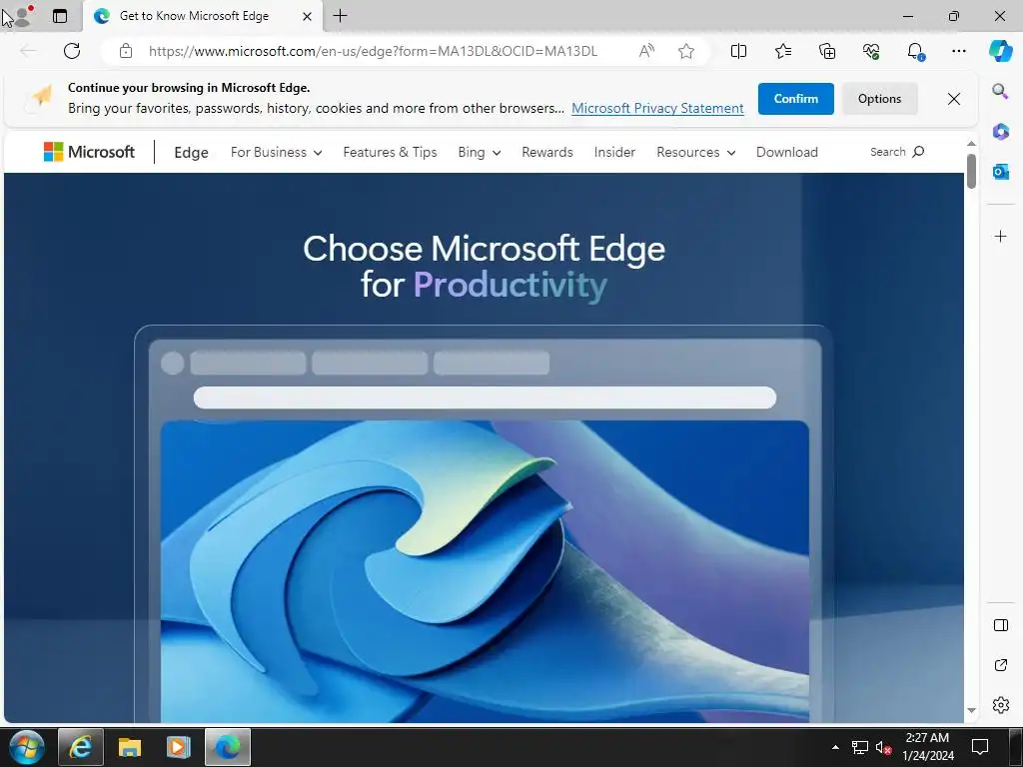The height and width of the screenshot is (767, 1023).
Task: Click the address bar URL
Action: pyautogui.click(x=373, y=52)
